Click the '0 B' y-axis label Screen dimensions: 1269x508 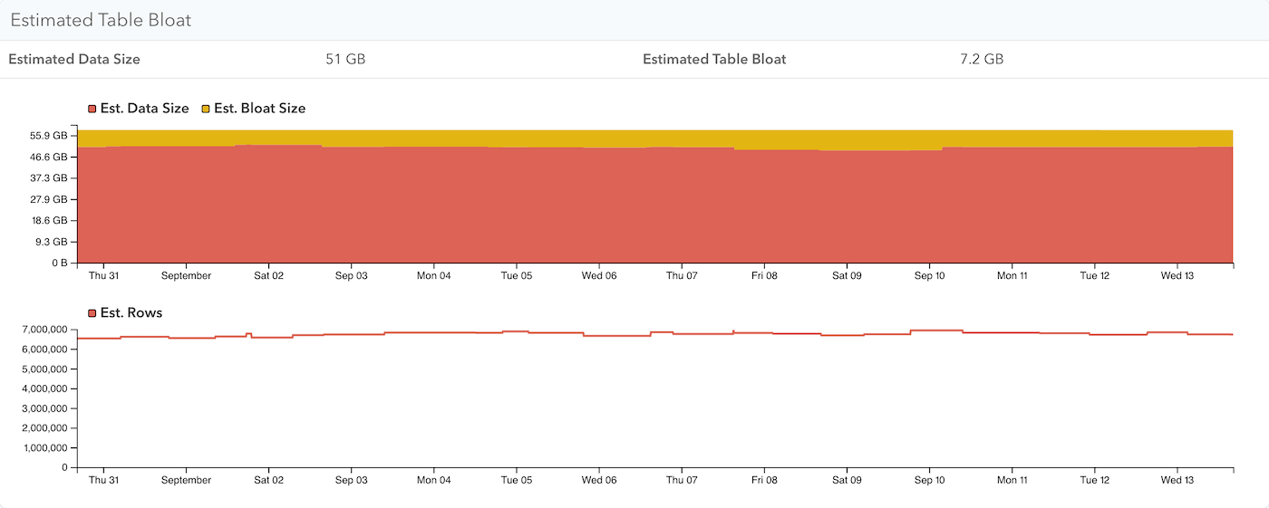tap(59, 263)
